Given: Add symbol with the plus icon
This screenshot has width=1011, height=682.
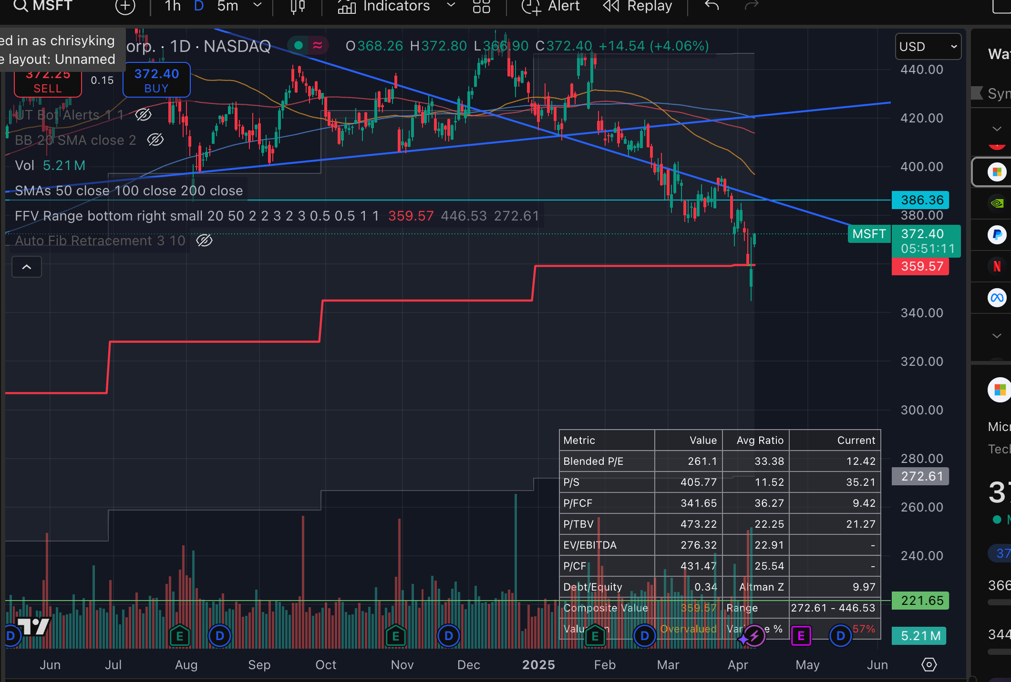Looking at the screenshot, I should (x=125, y=6).
